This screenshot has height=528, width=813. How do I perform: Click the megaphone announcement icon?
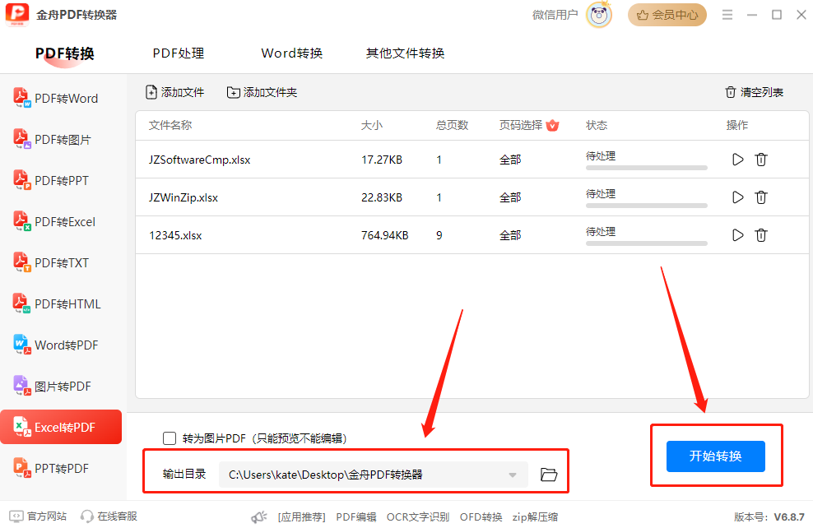(258, 516)
